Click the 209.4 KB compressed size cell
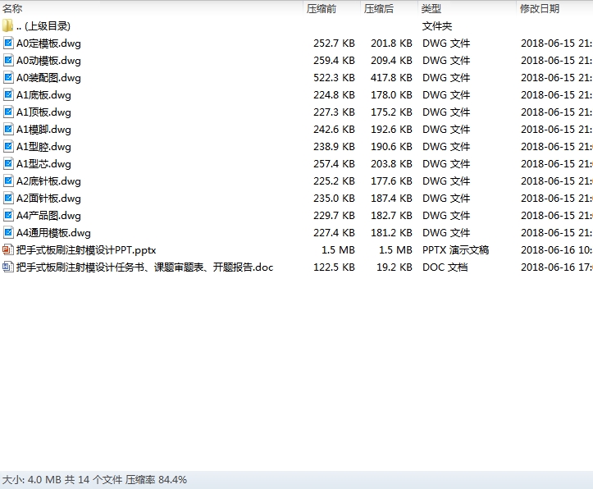Viewport: 593px width, 489px height. pyautogui.click(x=391, y=61)
